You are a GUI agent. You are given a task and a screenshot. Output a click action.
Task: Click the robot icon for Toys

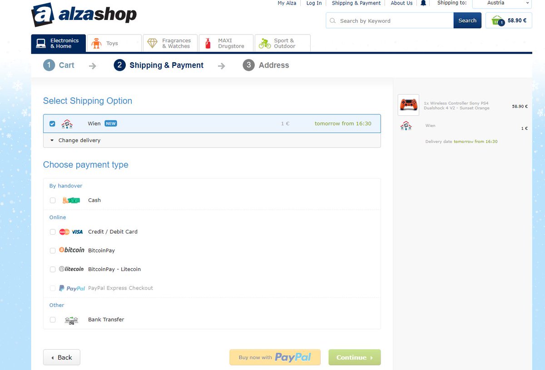[96, 44]
